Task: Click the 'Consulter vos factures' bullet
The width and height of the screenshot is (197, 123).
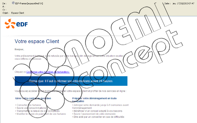Action: pos(28,105)
